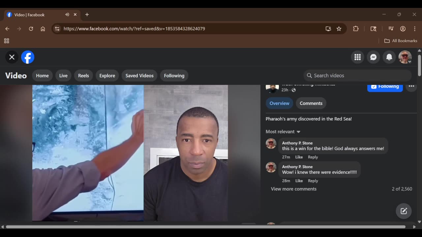Viewport: 422px width, 237px height.
Task: Open the browser side panel search icon
Action: [373, 29]
